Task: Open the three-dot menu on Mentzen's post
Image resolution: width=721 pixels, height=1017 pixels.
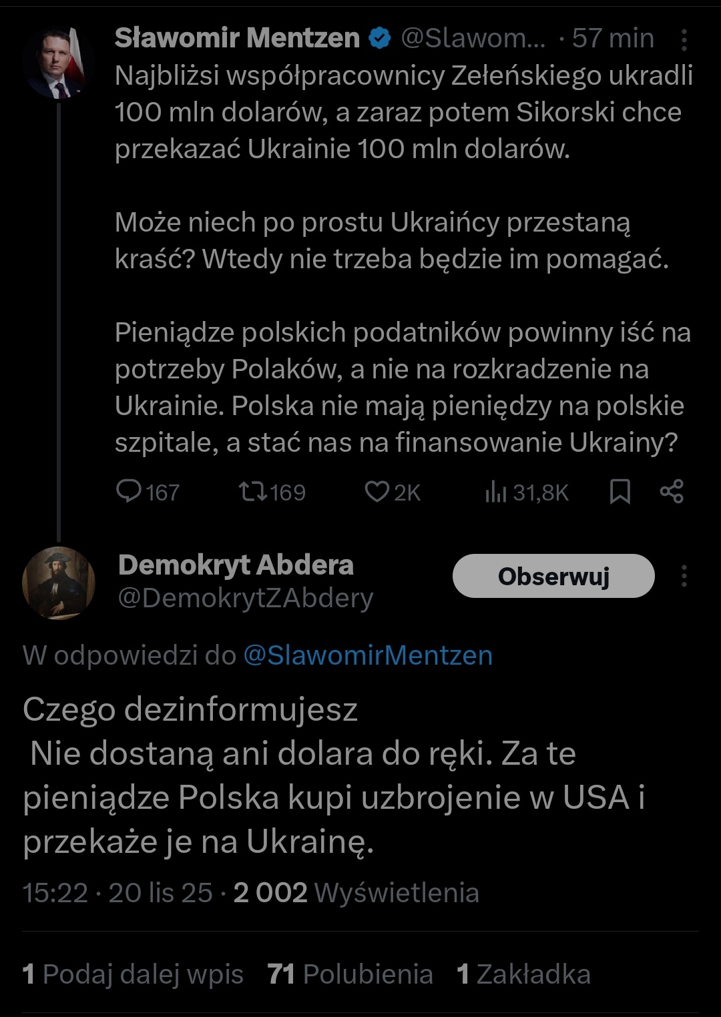Action: click(684, 40)
